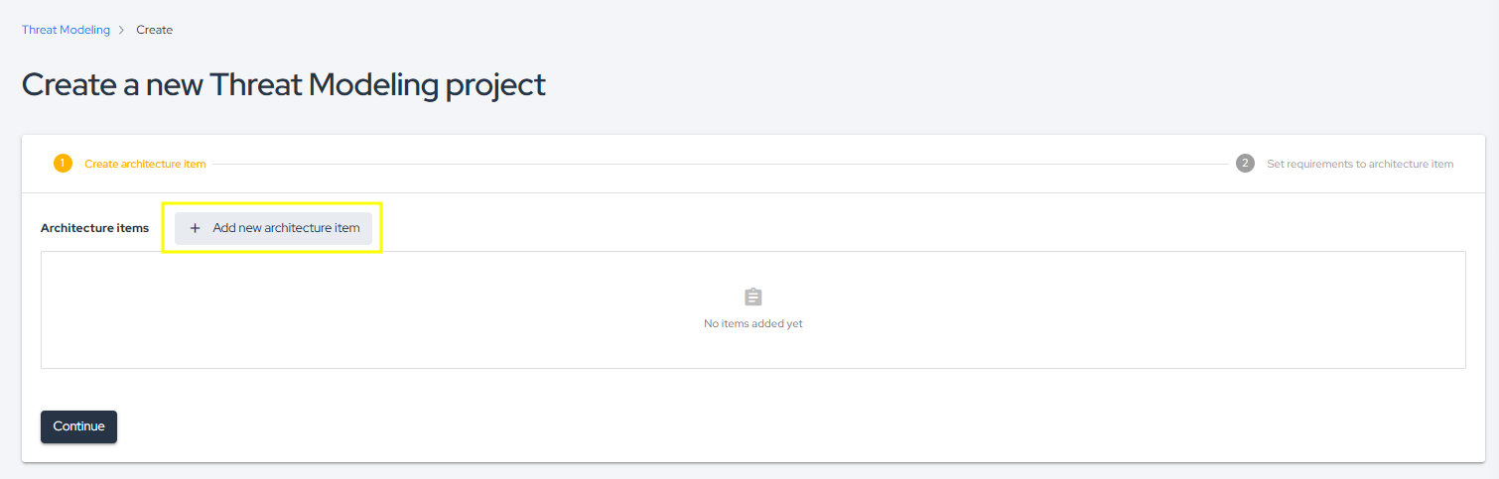Select the Create architecture item step

[x=145, y=164]
